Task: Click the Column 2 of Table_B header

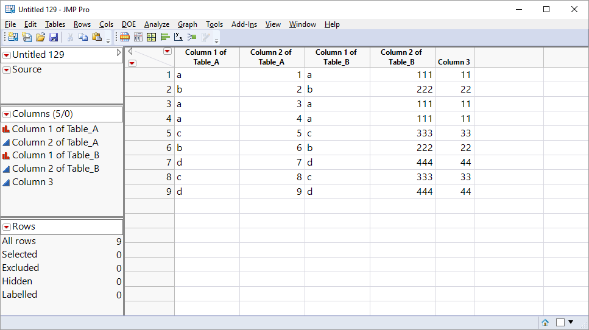Action: (x=402, y=57)
